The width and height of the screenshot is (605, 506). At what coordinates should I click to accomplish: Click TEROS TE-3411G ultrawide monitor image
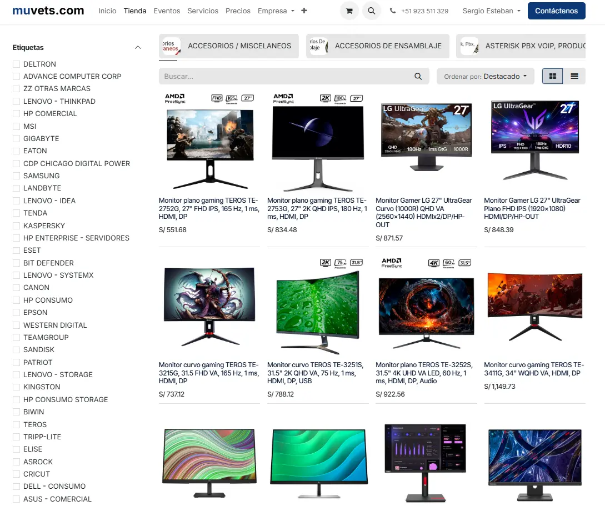535,307
